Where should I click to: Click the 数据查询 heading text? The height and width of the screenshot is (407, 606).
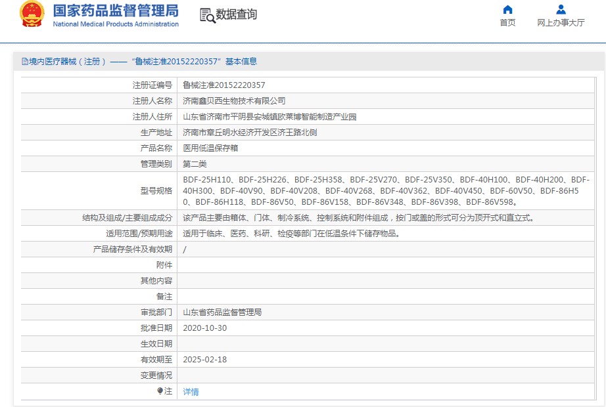click(x=236, y=14)
